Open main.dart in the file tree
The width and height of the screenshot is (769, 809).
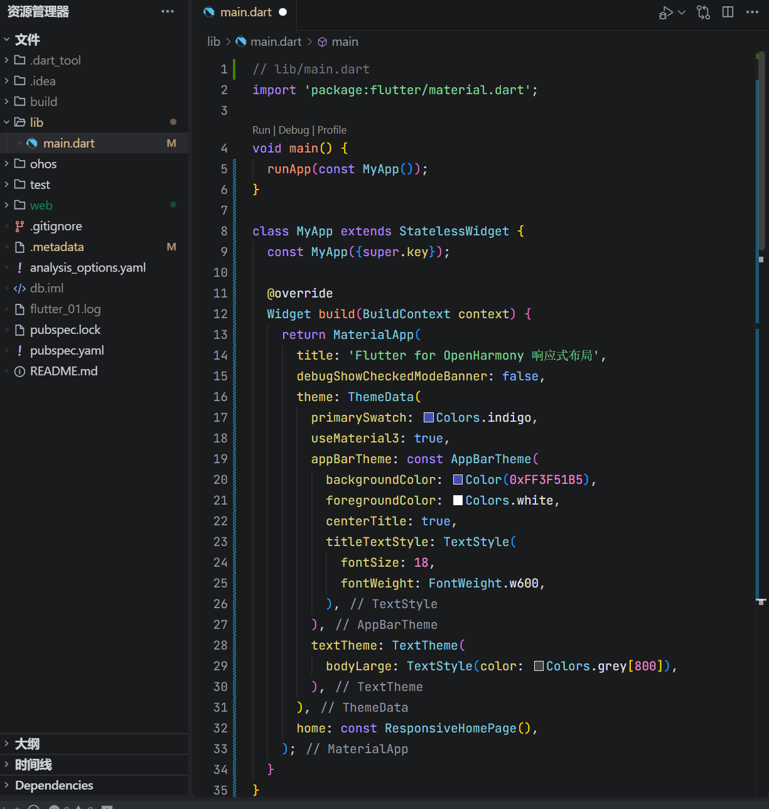pyautogui.click(x=94, y=143)
